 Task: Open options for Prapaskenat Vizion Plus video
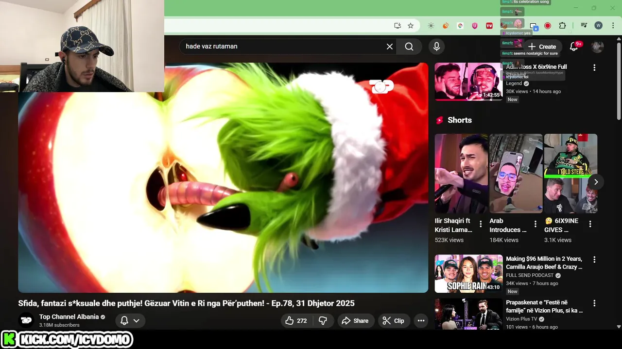click(594, 303)
